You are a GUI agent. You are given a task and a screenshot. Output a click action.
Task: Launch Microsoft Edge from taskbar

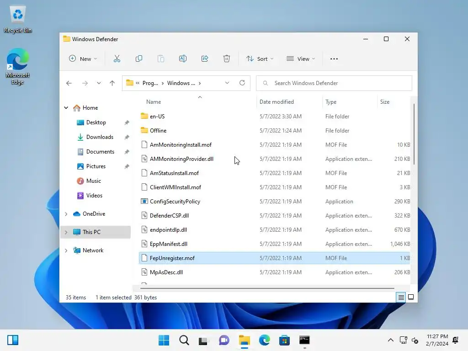265,340
